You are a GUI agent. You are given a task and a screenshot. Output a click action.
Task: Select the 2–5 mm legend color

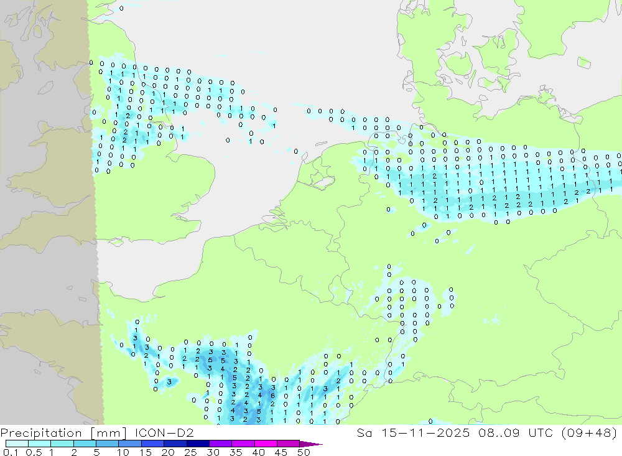coord(85,444)
